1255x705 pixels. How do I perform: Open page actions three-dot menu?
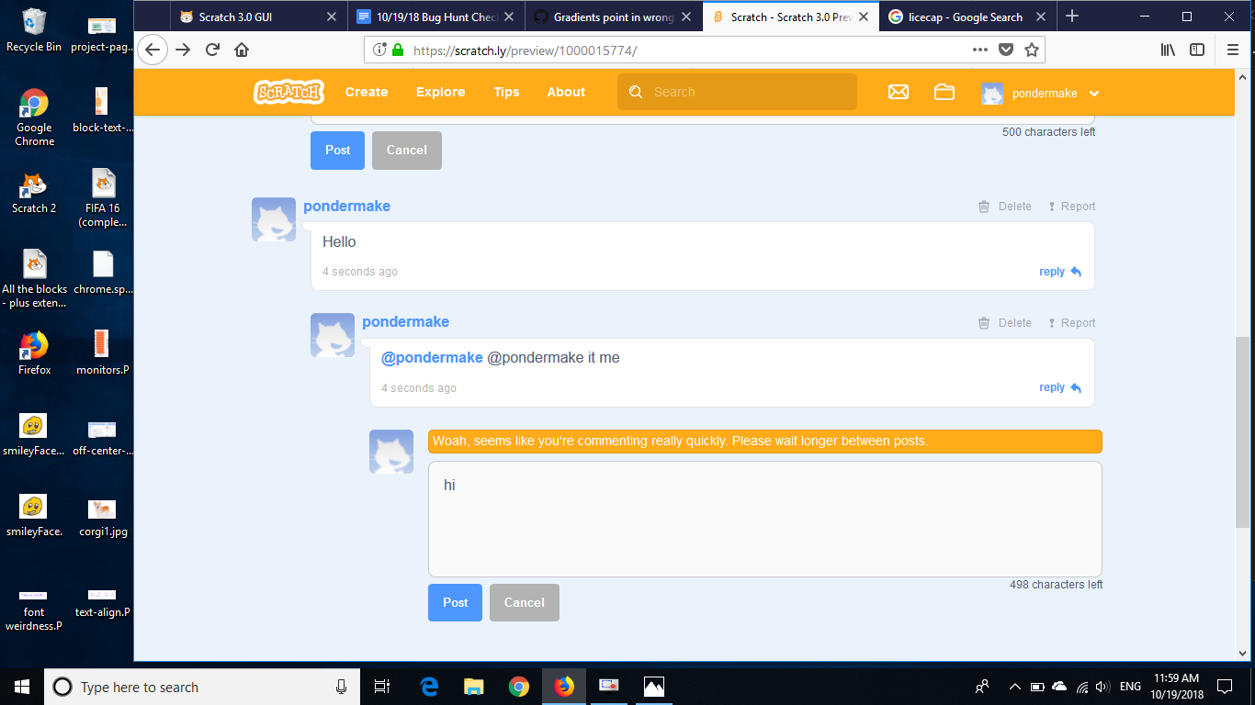coord(980,50)
